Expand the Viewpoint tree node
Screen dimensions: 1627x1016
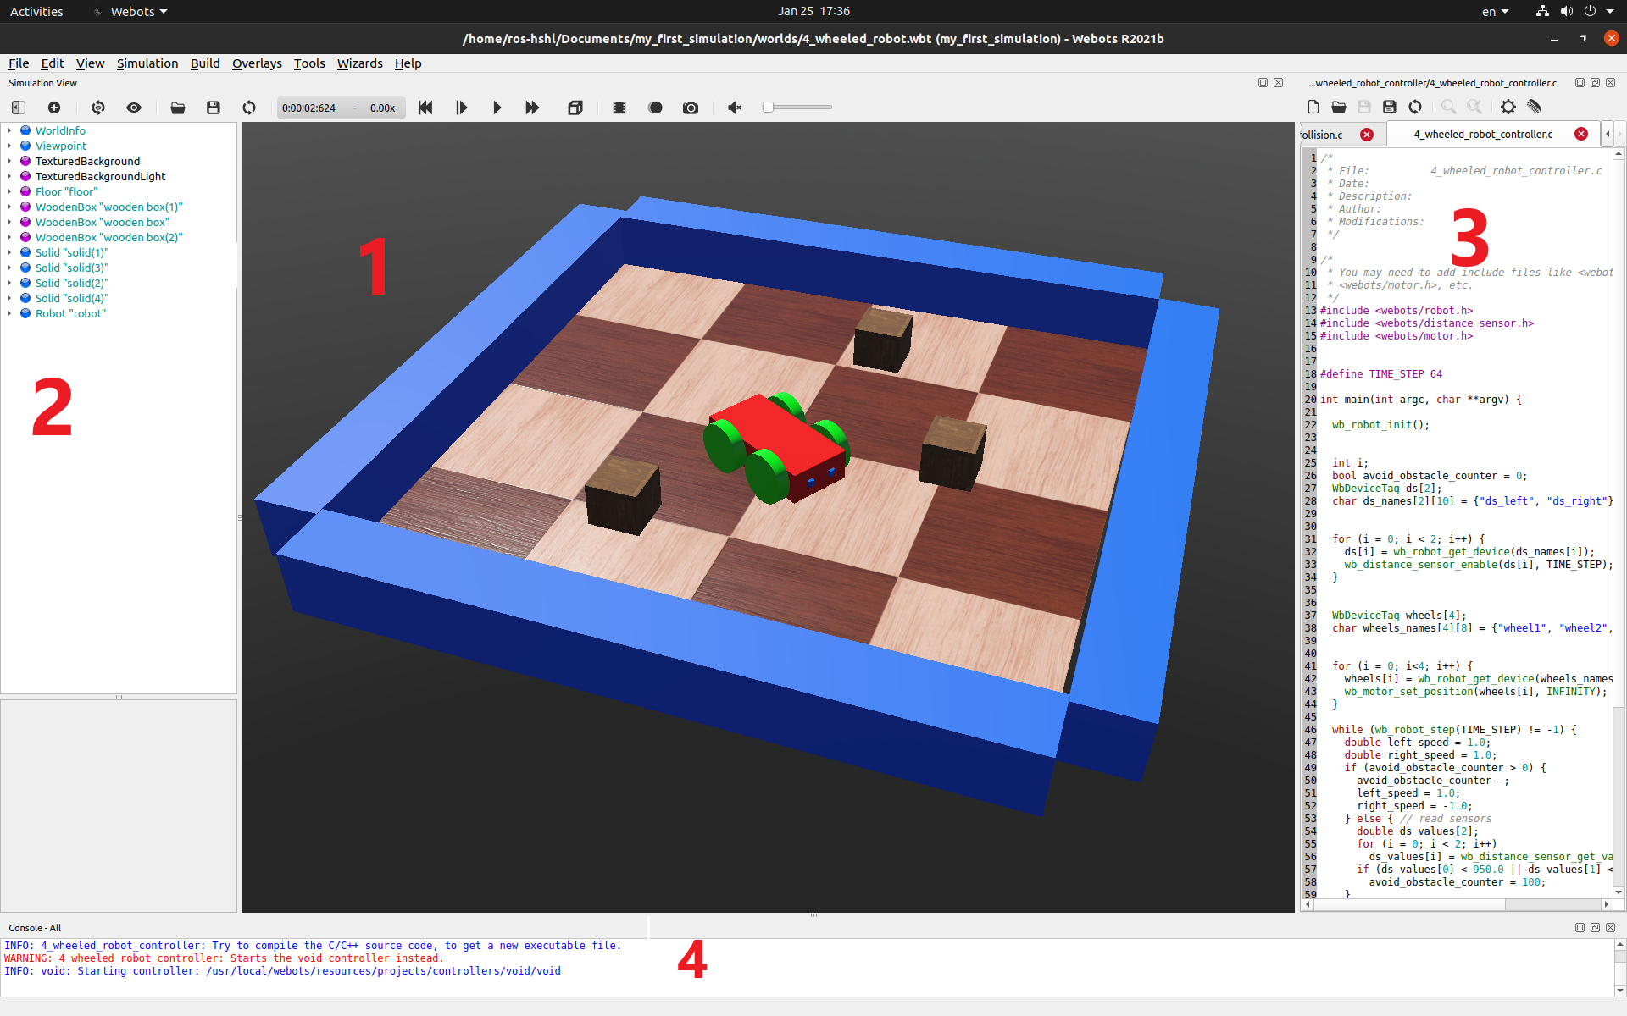pyautogui.click(x=9, y=146)
